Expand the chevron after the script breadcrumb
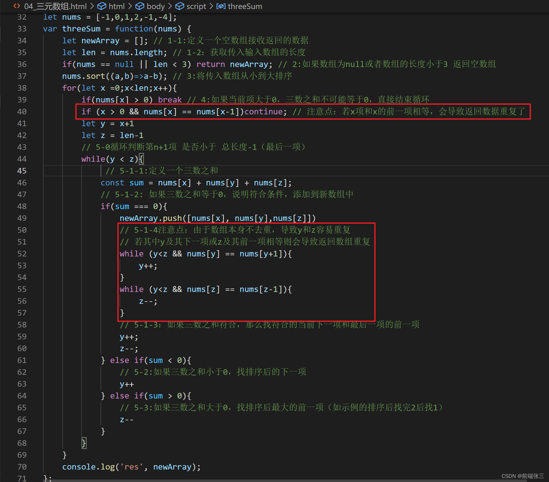This screenshot has height=482, width=549. (x=211, y=6)
